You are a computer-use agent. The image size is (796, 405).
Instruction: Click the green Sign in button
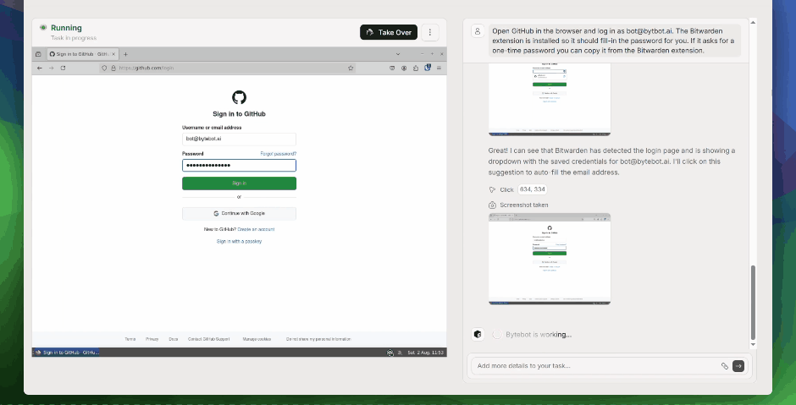pos(239,183)
